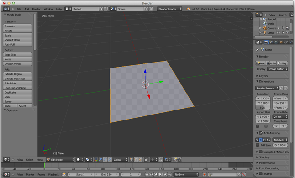
Task: Open the Blender Render engine dropdown
Action: 170,9
